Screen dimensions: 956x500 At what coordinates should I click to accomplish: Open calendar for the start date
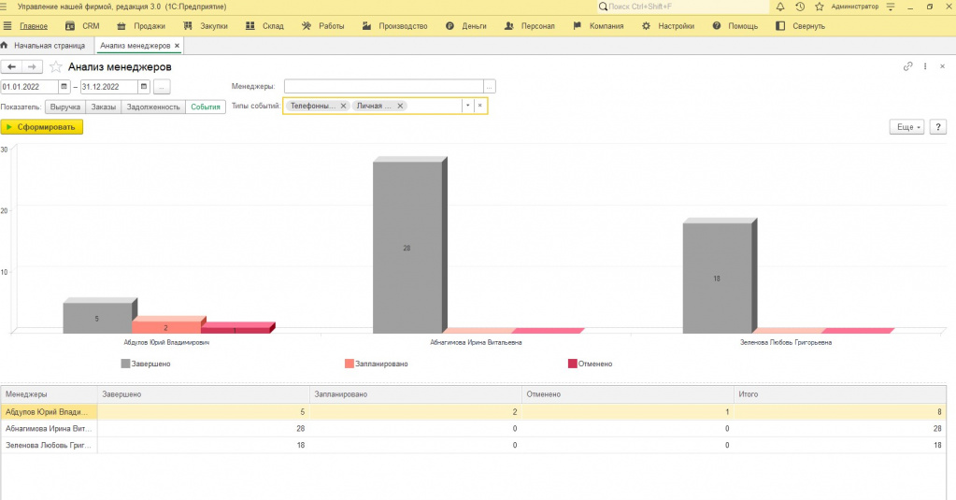64,87
